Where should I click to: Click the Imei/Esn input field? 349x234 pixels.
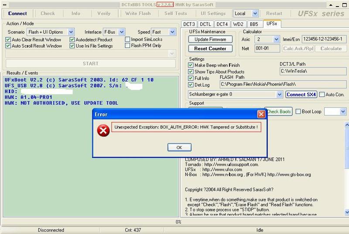pos(324,39)
